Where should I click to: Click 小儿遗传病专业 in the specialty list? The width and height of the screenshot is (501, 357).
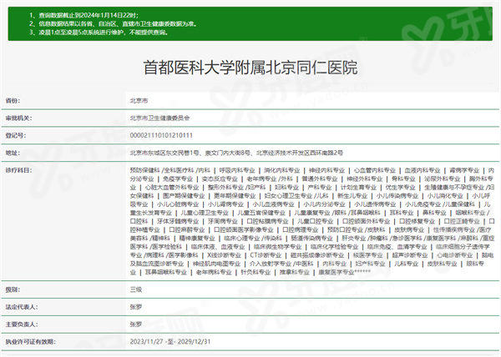(375, 204)
